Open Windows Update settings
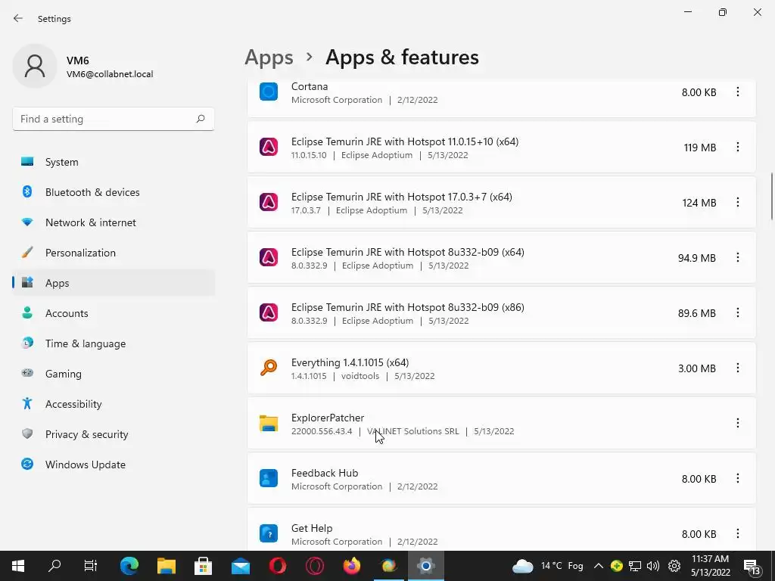The image size is (775, 581). pyautogui.click(x=114, y=464)
